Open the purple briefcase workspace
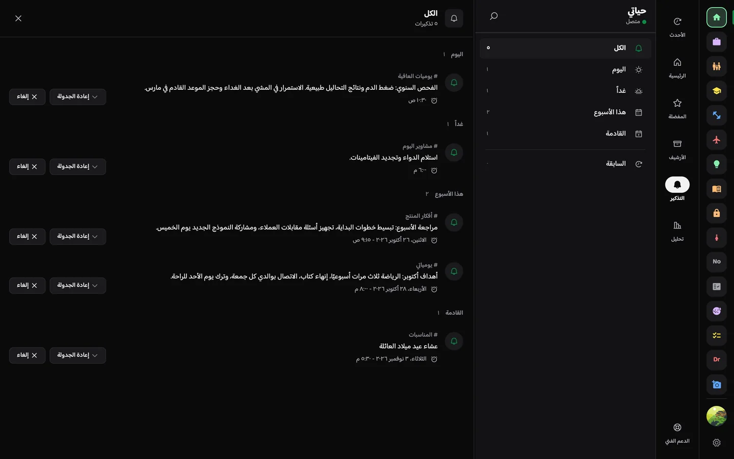Image resolution: width=734 pixels, height=459 pixels. (x=717, y=42)
